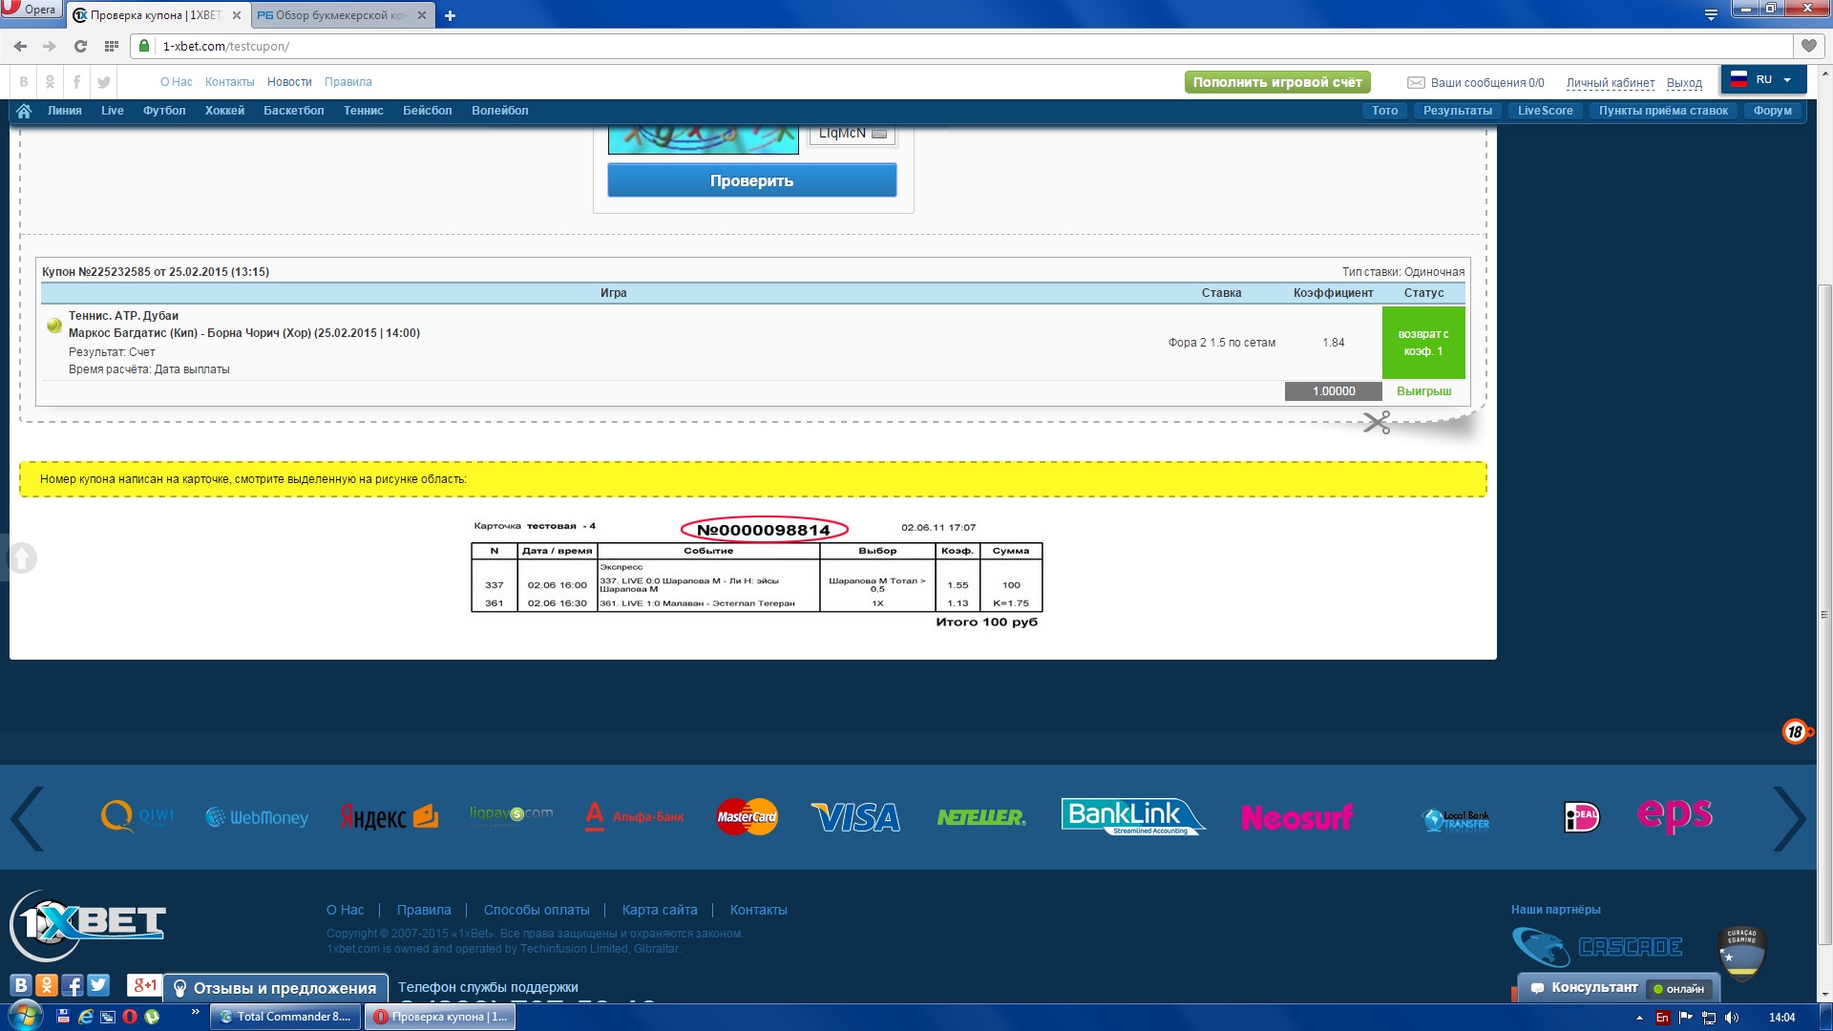
Task: Click the Форум tab
Action: tap(1773, 111)
